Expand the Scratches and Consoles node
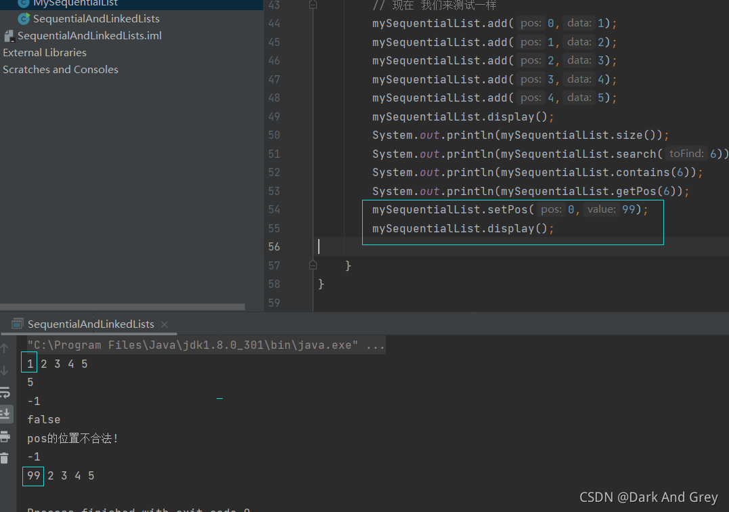The width and height of the screenshot is (729, 512). tap(60, 69)
